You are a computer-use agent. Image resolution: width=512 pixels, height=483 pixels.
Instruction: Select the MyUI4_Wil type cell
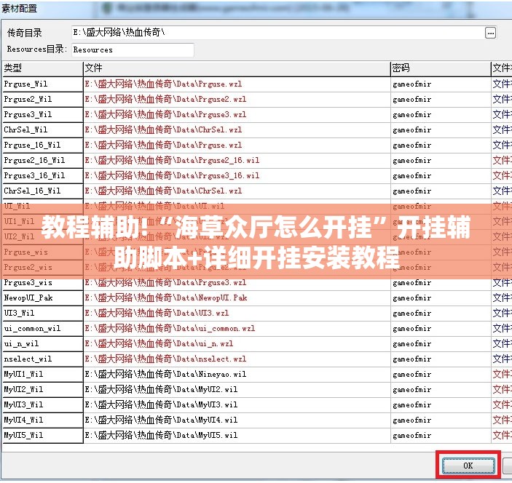[42, 420]
